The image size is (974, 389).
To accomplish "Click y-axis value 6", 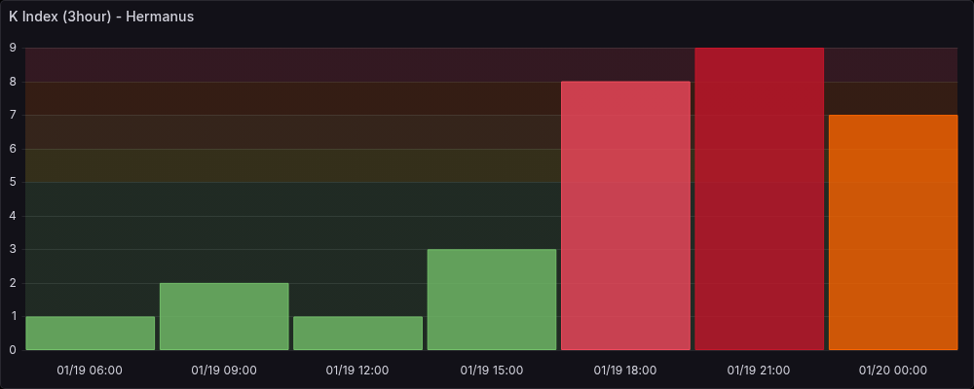I will (x=13, y=149).
